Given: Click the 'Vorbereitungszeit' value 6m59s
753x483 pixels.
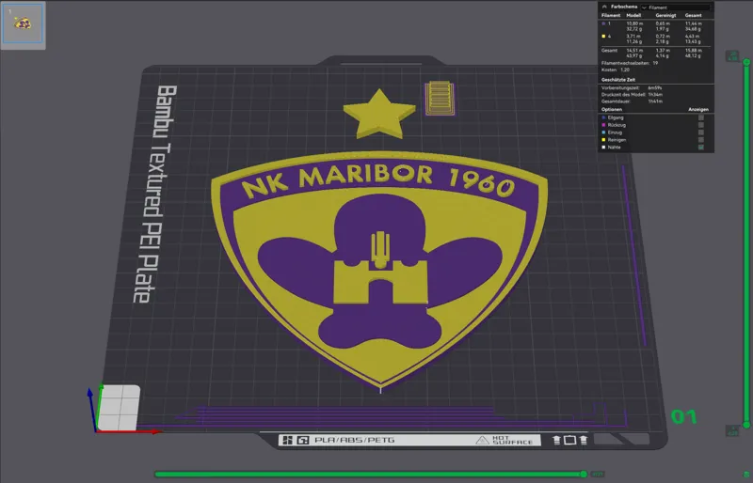Looking at the screenshot, I should (655, 87).
